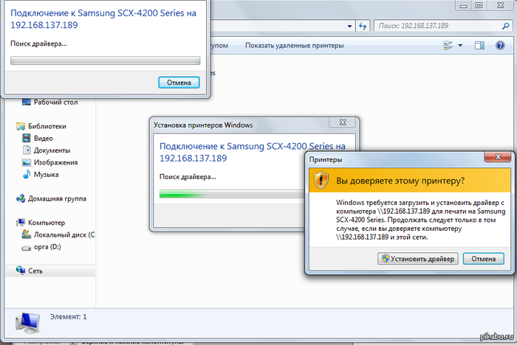Open the орга (D:) drive
Viewport: 517px width, 345px height.
pos(47,247)
